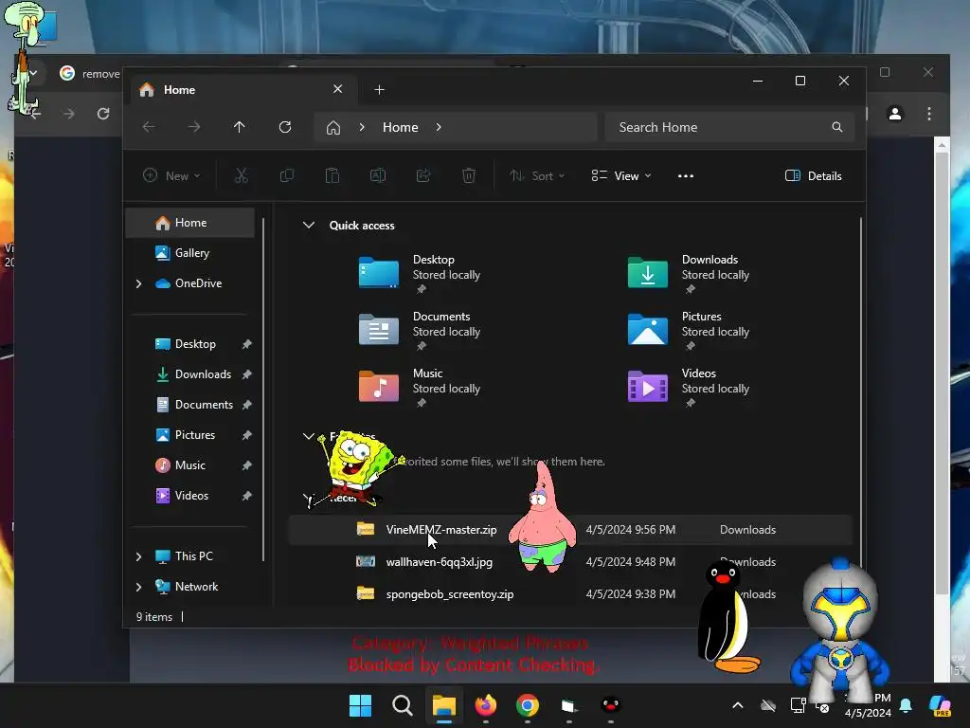Viewport: 970px width, 728px height.
Task: Collapse the Favorites section chevron
Action: (309, 436)
